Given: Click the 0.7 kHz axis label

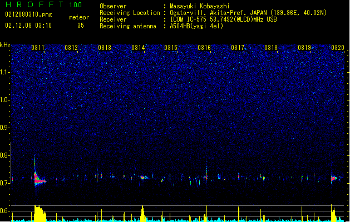Looking at the screenshot, I should (4, 183).
